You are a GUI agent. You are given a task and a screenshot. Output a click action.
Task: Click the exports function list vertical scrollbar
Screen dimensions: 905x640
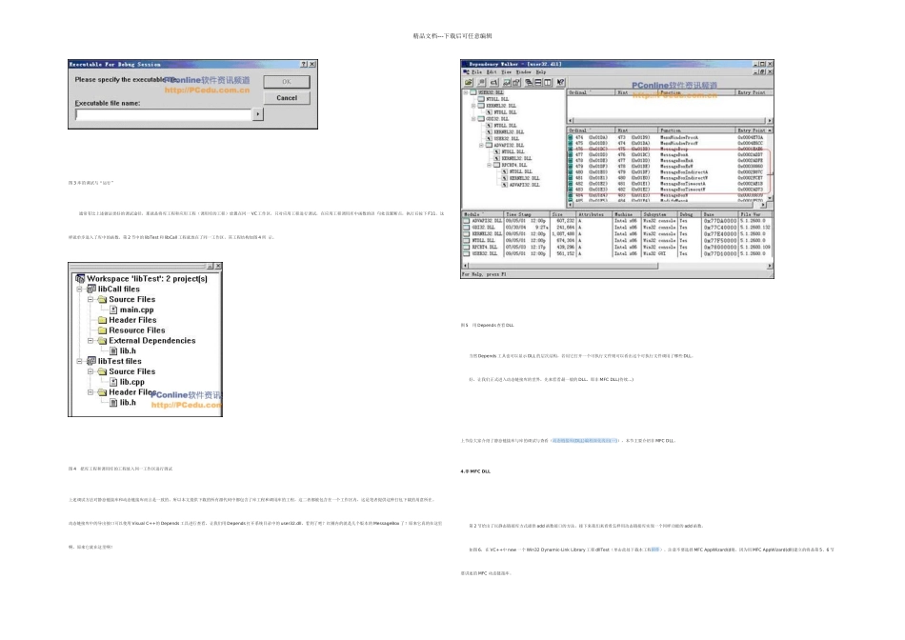click(x=770, y=165)
